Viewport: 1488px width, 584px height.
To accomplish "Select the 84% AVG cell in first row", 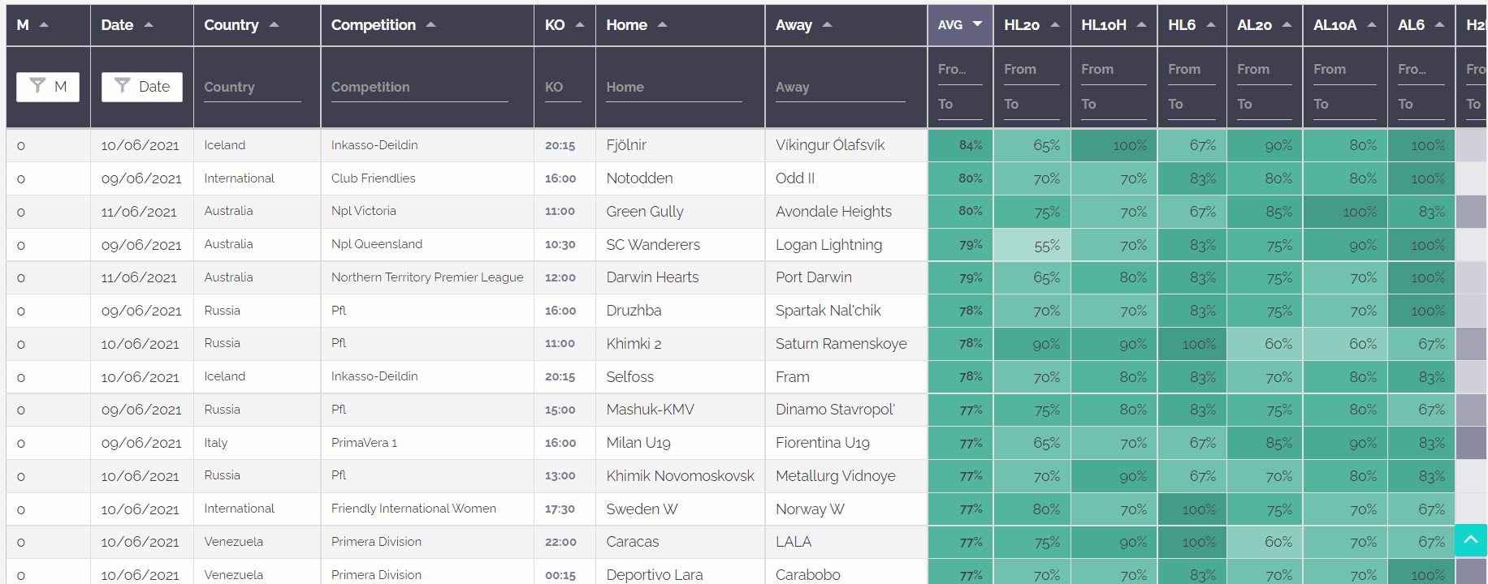I will pyautogui.click(x=959, y=144).
